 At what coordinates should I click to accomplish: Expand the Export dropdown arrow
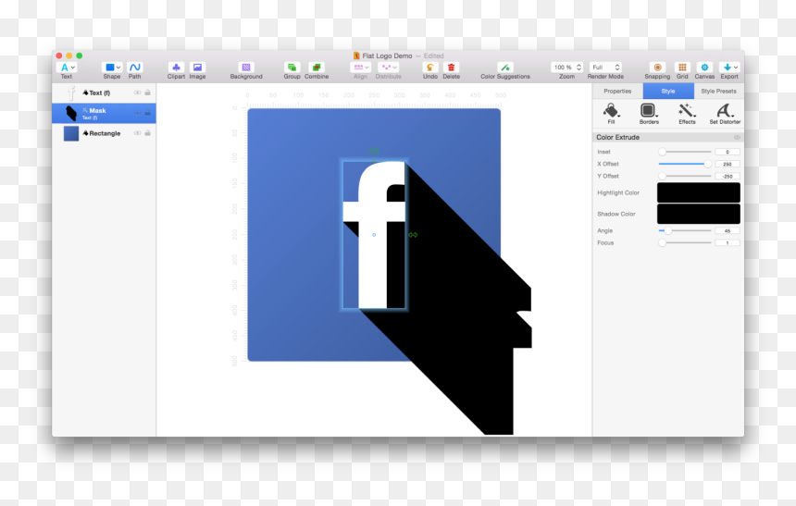coord(736,68)
